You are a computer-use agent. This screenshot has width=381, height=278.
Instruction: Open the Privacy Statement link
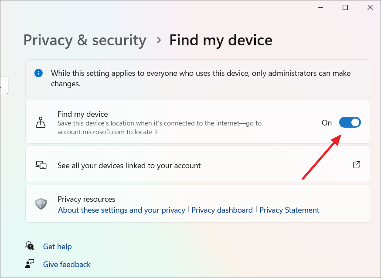pyautogui.click(x=289, y=210)
